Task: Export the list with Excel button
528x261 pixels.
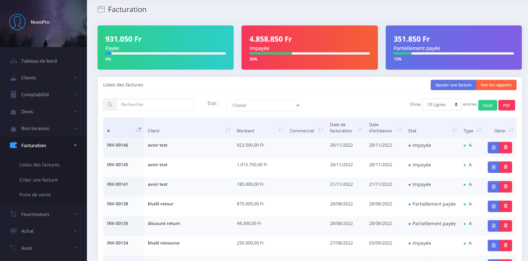Action: click(487, 105)
